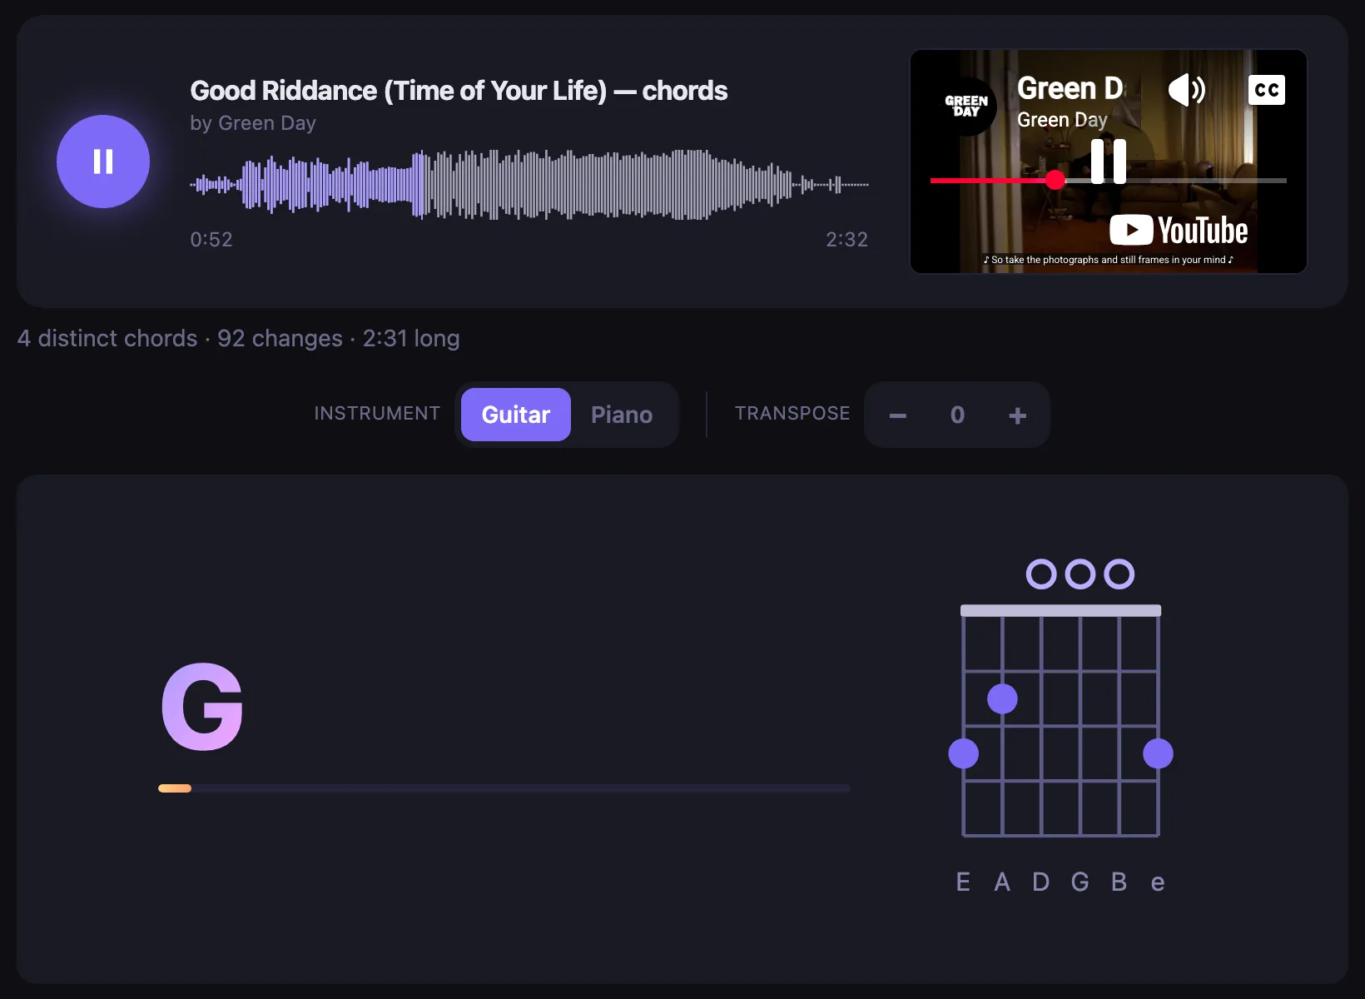Click the chord progress bar under G
This screenshot has width=1365, height=999.
(x=504, y=788)
